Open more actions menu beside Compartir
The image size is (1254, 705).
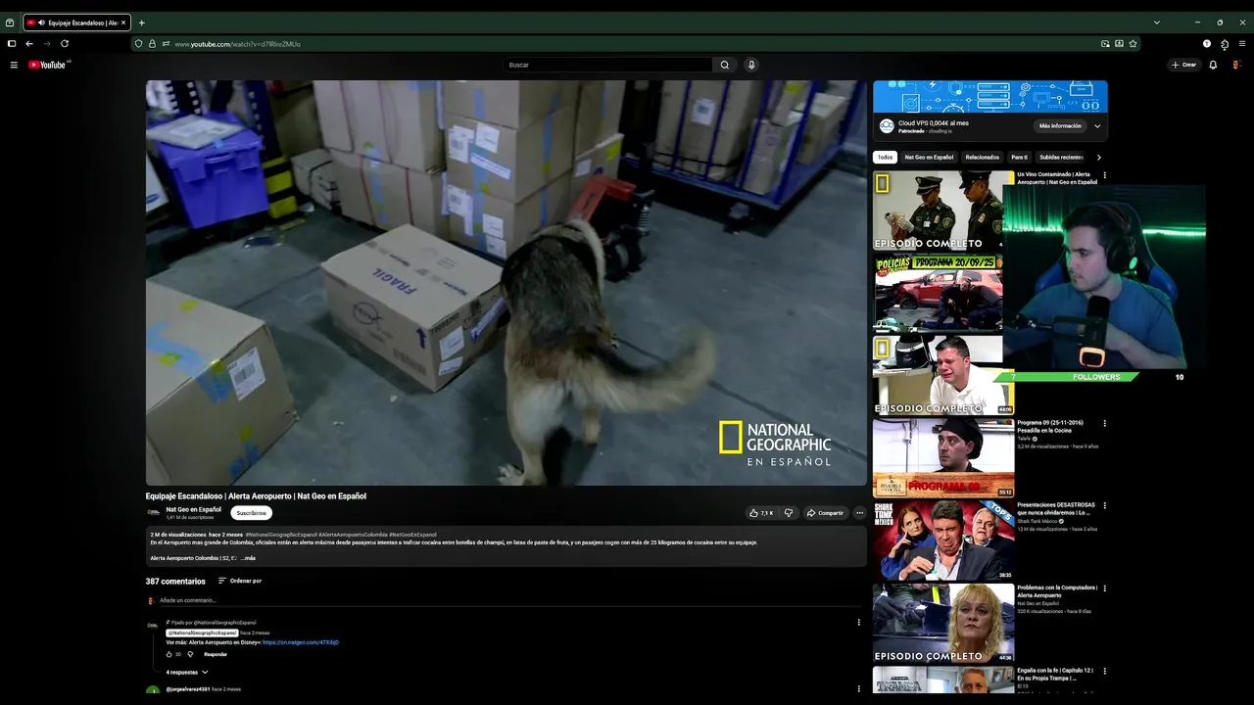pos(859,513)
